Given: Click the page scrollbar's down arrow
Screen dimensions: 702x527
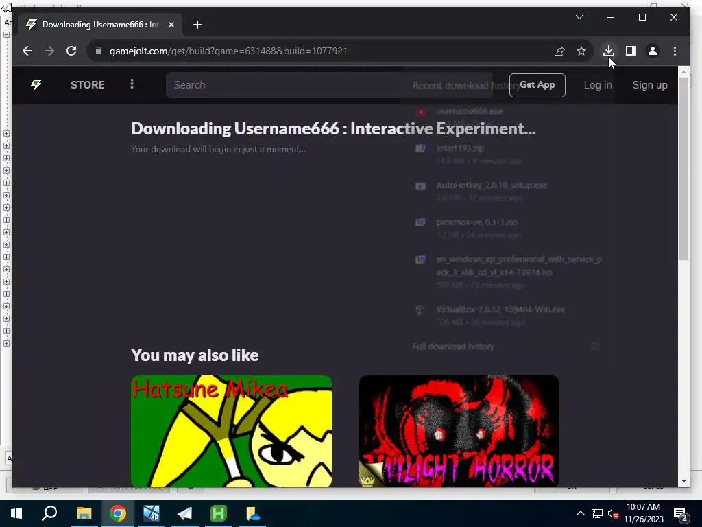Looking at the screenshot, I should tap(683, 481).
